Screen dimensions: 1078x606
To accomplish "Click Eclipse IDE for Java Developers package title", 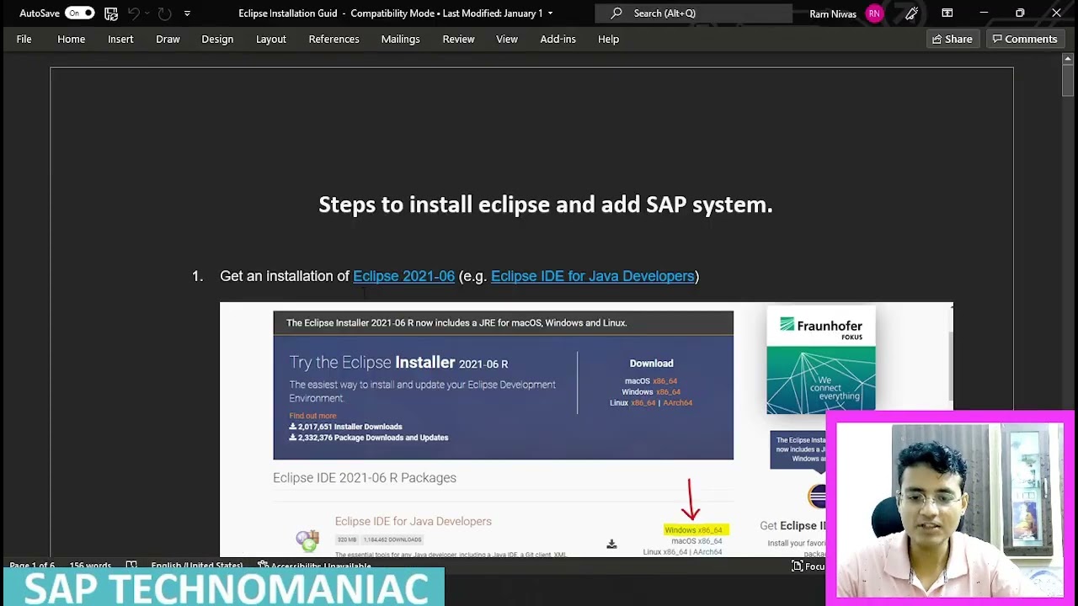I will coord(413,521).
